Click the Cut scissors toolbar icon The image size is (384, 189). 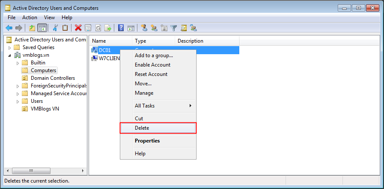(55, 28)
